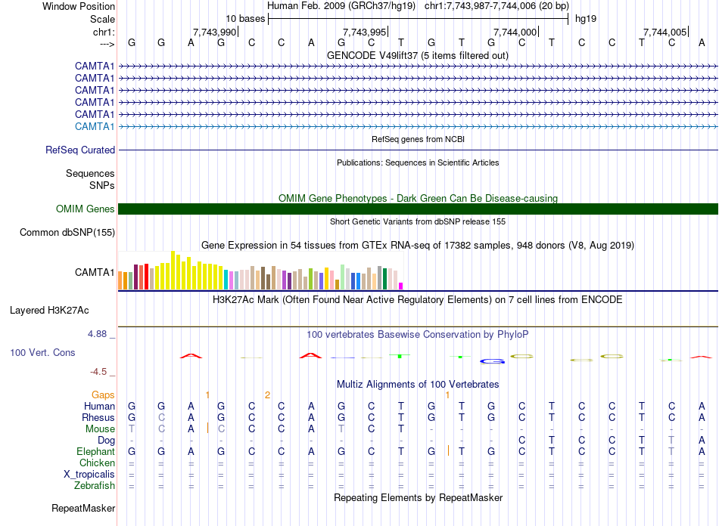
Task: Click the Common dbSNP(155) track label
Action: [67, 232]
